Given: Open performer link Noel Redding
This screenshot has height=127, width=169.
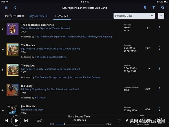Looking at the screenshot, I should [x=104, y=37].
